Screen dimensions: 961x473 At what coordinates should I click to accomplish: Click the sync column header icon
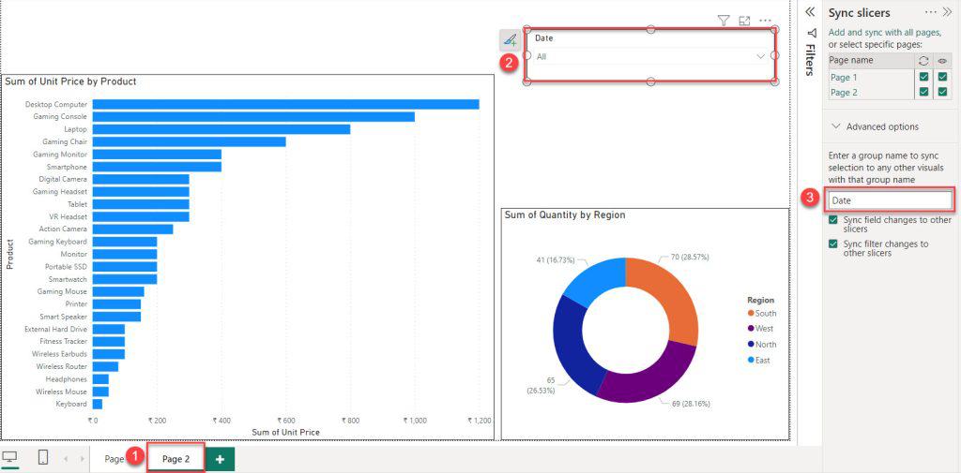click(924, 61)
